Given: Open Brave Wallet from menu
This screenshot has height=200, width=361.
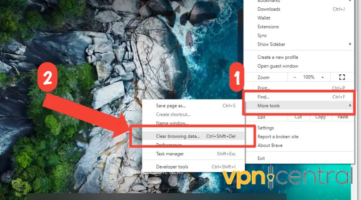Looking at the screenshot, I should tap(264, 18).
